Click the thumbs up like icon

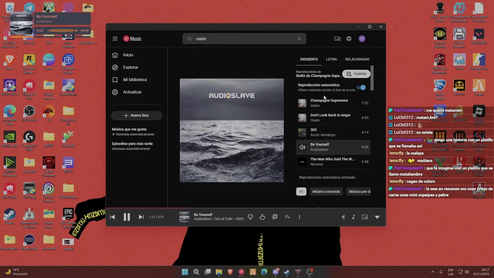click(262, 217)
